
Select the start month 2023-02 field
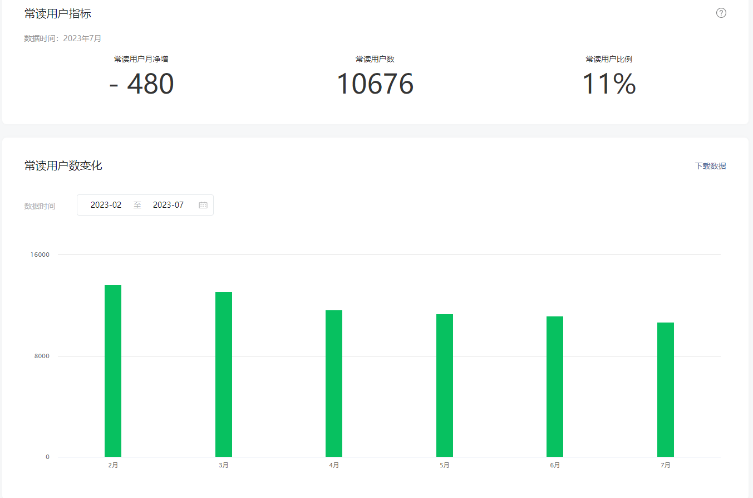106,205
